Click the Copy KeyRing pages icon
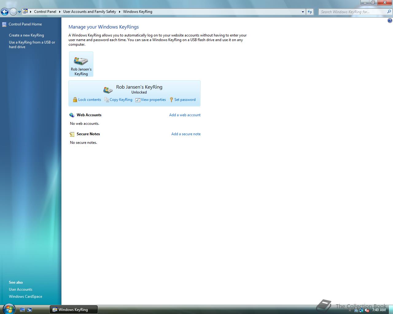 click(107, 100)
